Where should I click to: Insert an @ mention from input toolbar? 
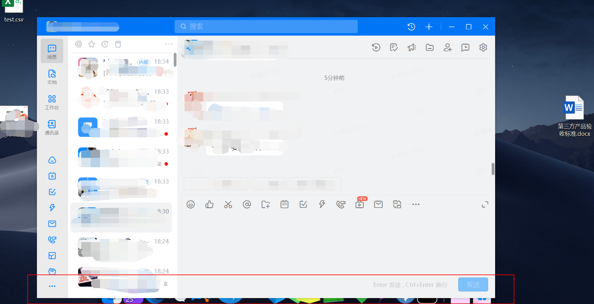(247, 204)
